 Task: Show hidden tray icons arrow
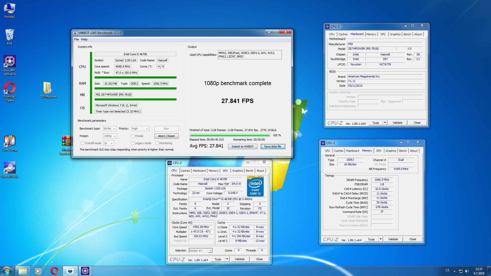[454, 271]
